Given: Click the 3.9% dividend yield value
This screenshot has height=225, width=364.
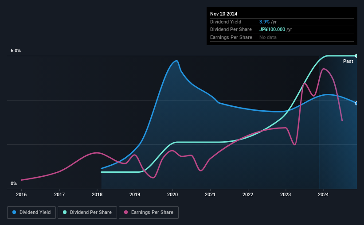Looking at the screenshot, I should pyautogui.click(x=264, y=22).
